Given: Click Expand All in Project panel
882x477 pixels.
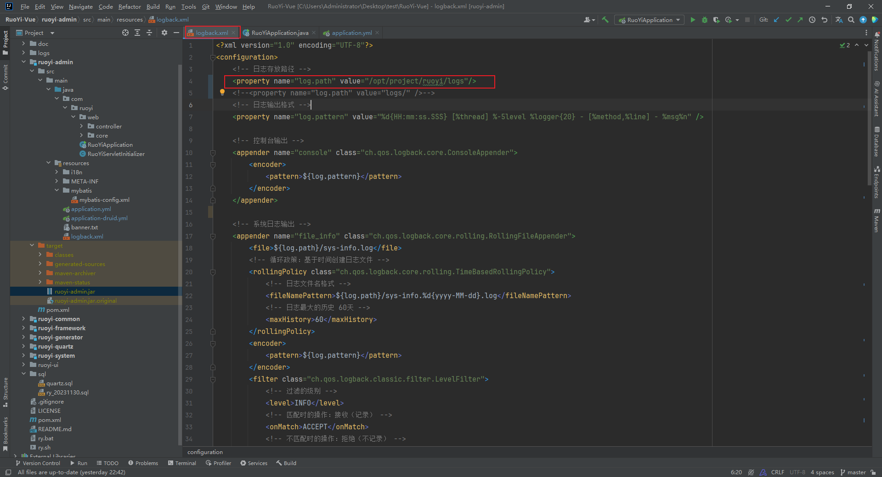Looking at the screenshot, I should click(137, 33).
